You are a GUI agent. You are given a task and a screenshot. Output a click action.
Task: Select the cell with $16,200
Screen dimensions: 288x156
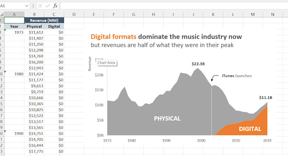pos(34,62)
